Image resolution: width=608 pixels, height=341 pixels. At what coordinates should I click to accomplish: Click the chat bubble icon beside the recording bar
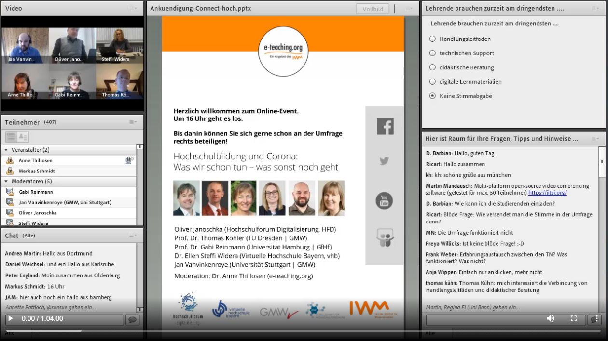pyautogui.click(x=131, y=318)
